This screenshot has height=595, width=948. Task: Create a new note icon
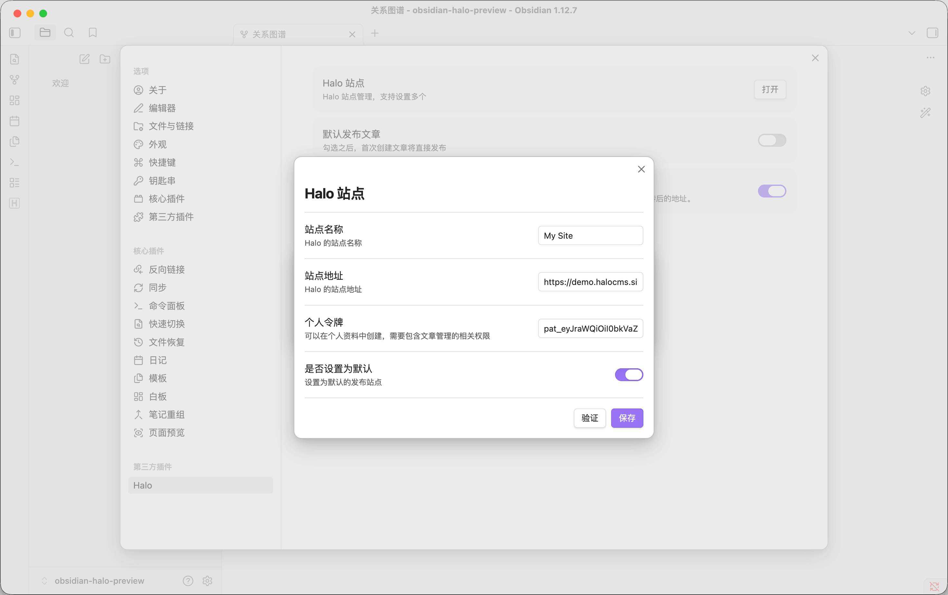pos(84,59)
